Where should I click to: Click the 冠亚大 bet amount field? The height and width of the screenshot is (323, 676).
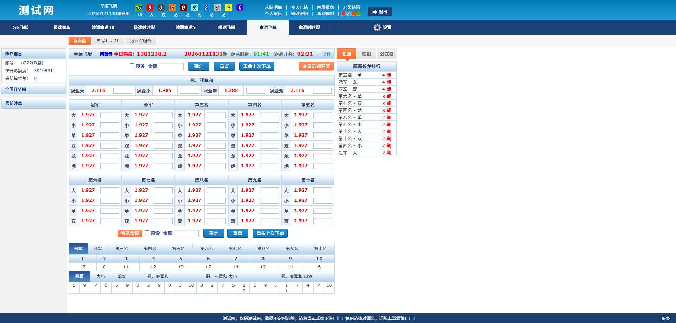(x=123, y=91)
